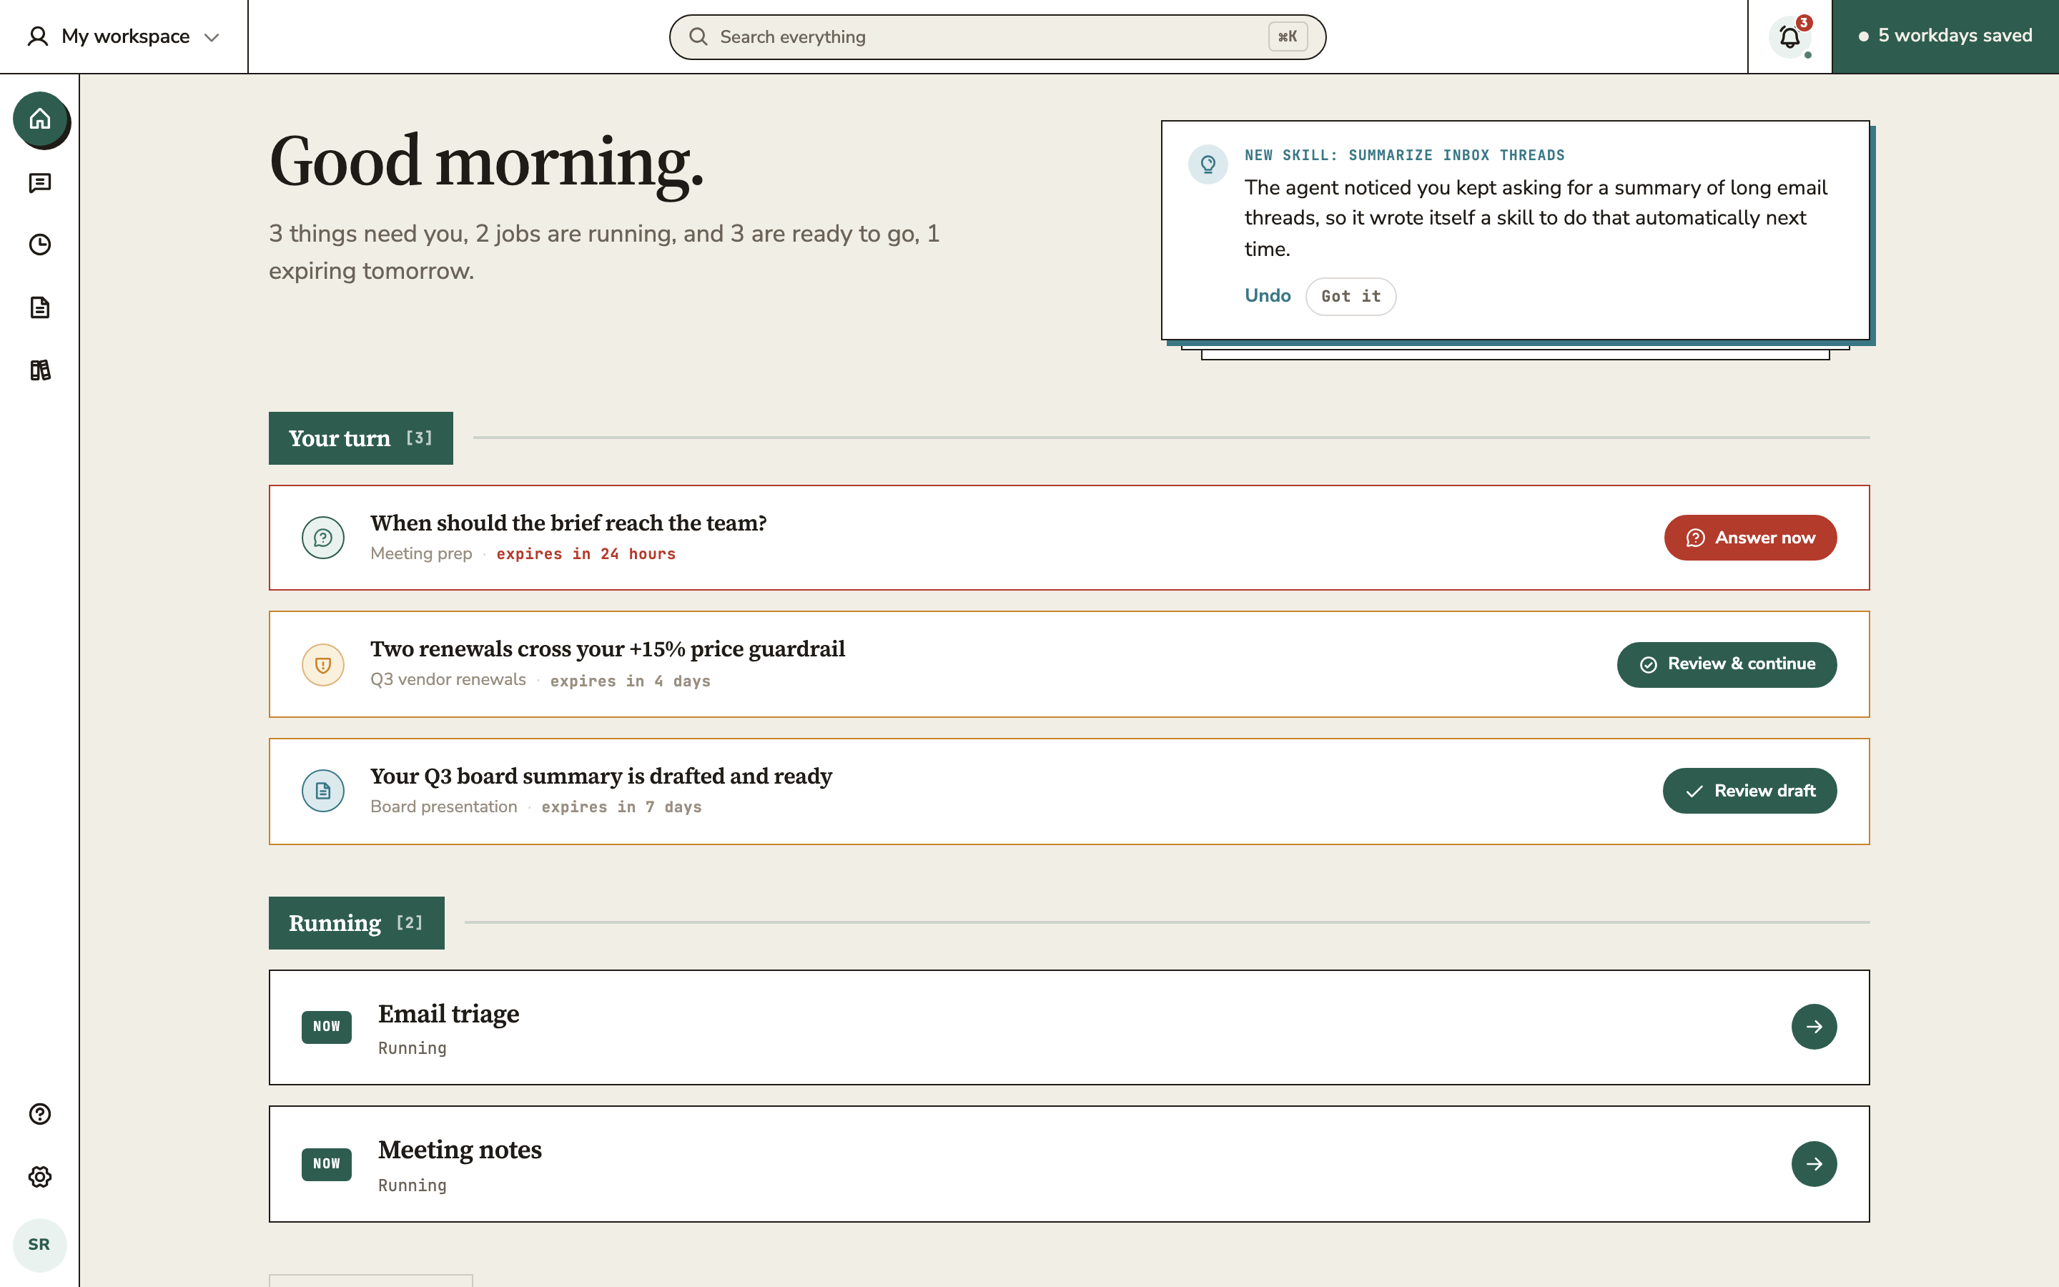Click the NOW badge on Email triage
This screenshot has height=1287, width=2059.
327,1027
